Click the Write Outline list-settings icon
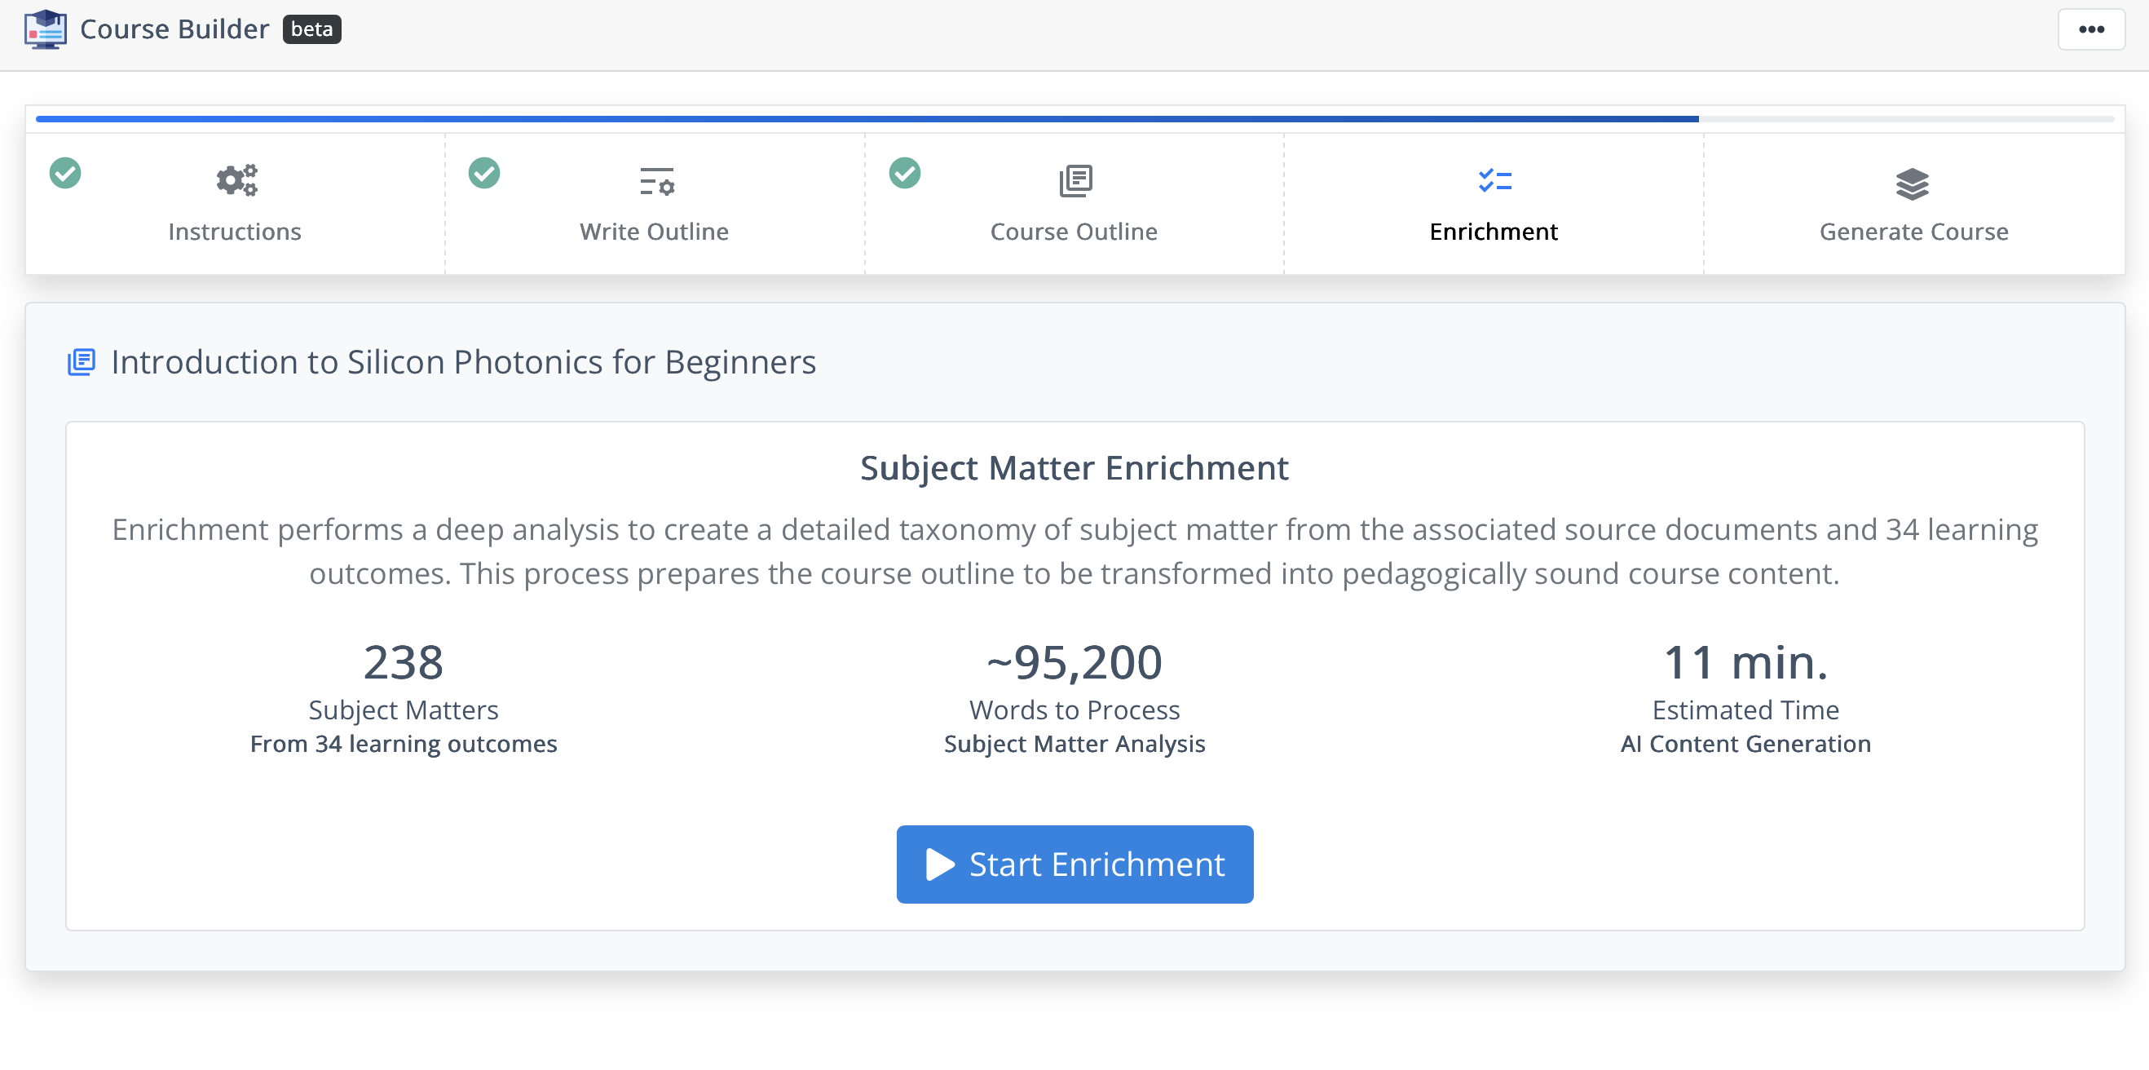 point(655,181)
